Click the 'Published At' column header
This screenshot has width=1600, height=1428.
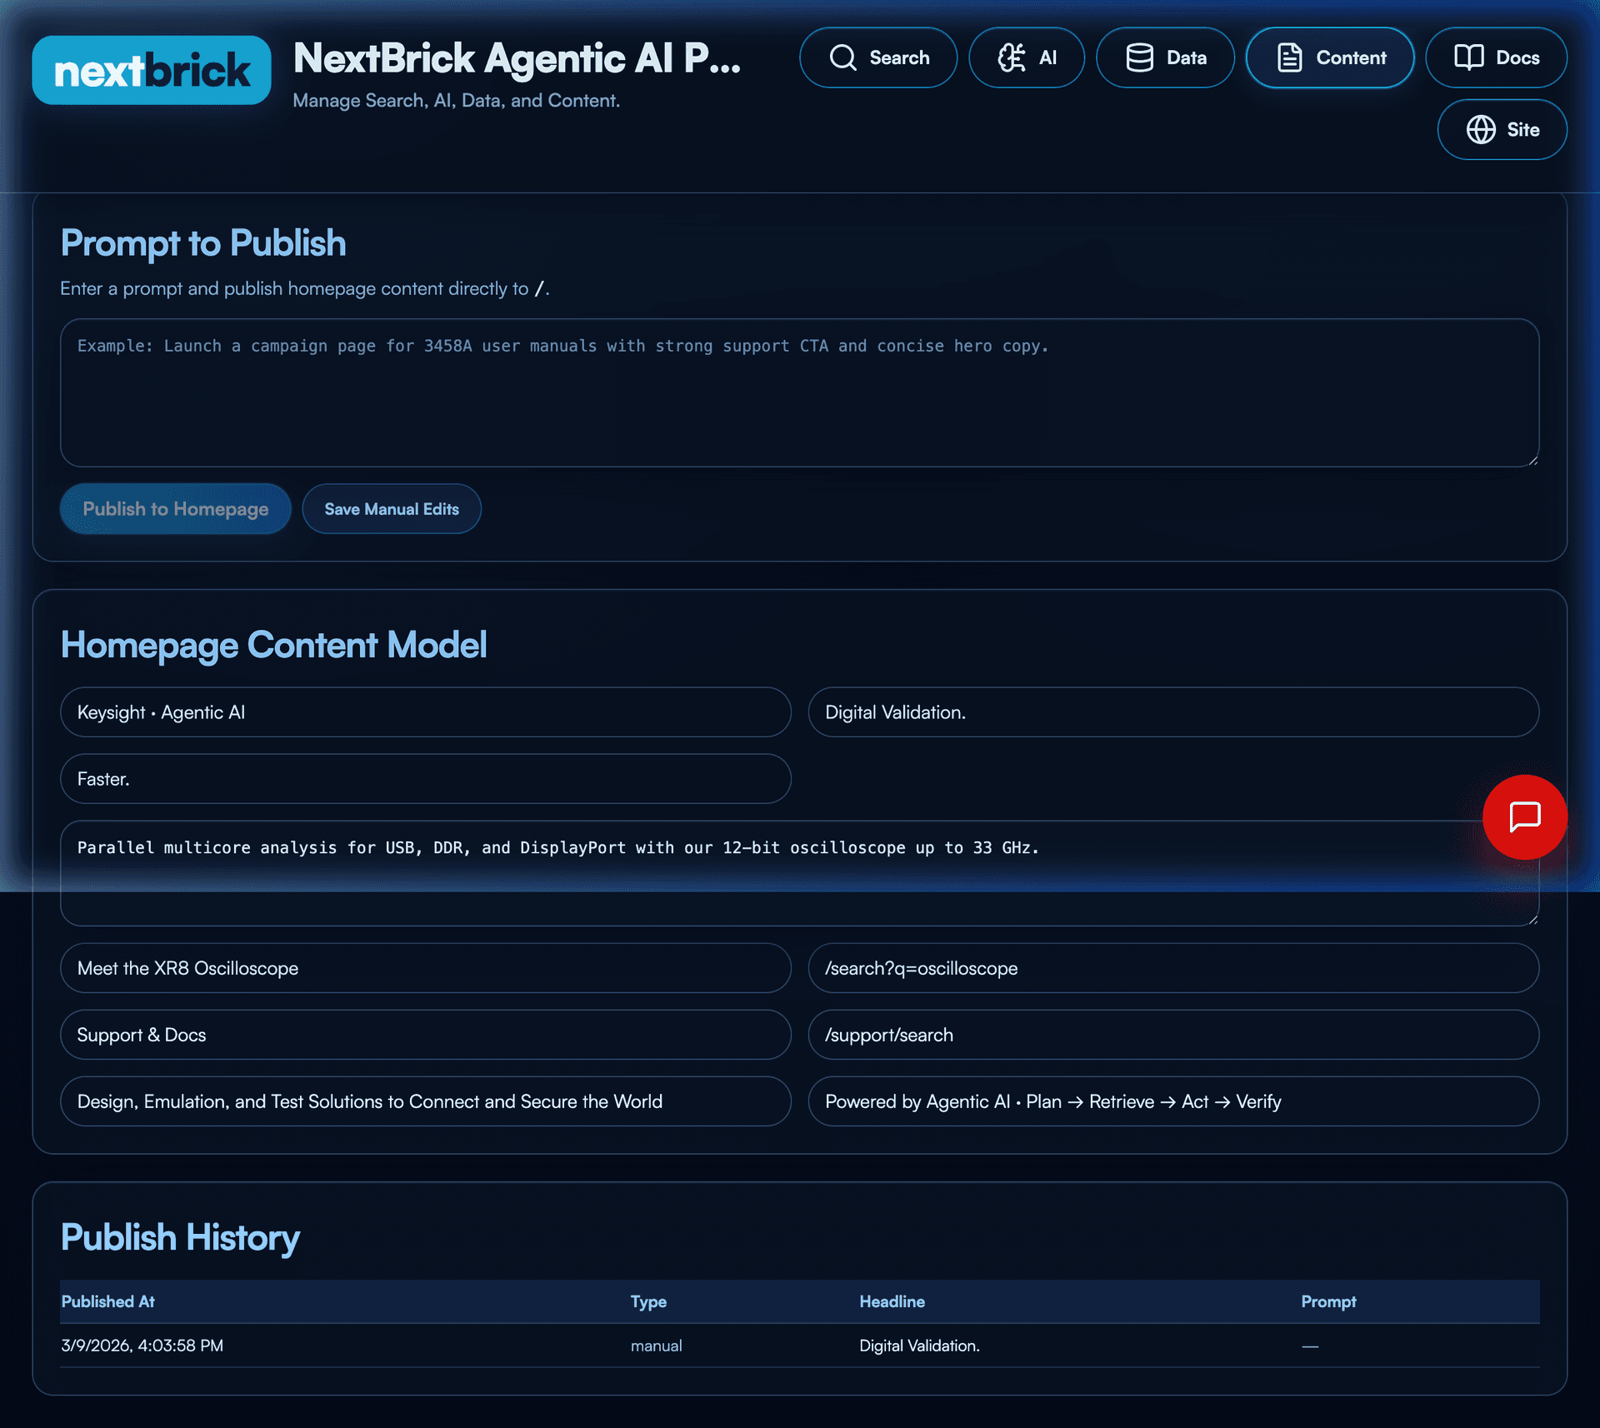tap(108, 1301)
